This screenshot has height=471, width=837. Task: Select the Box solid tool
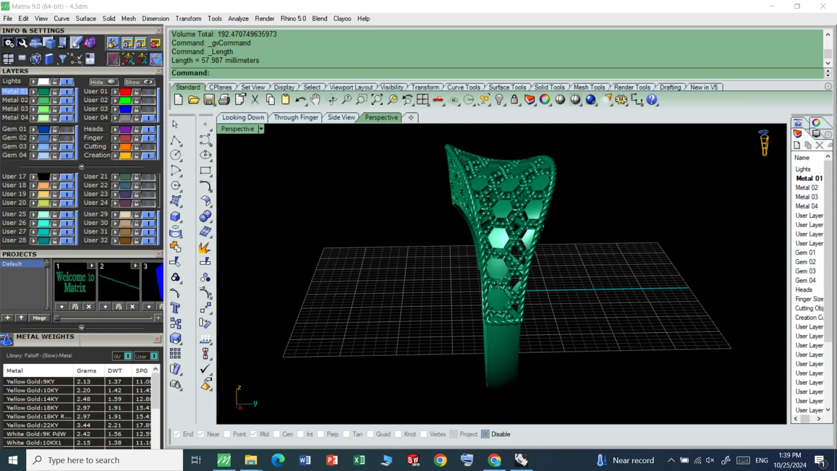click(176, 216)
